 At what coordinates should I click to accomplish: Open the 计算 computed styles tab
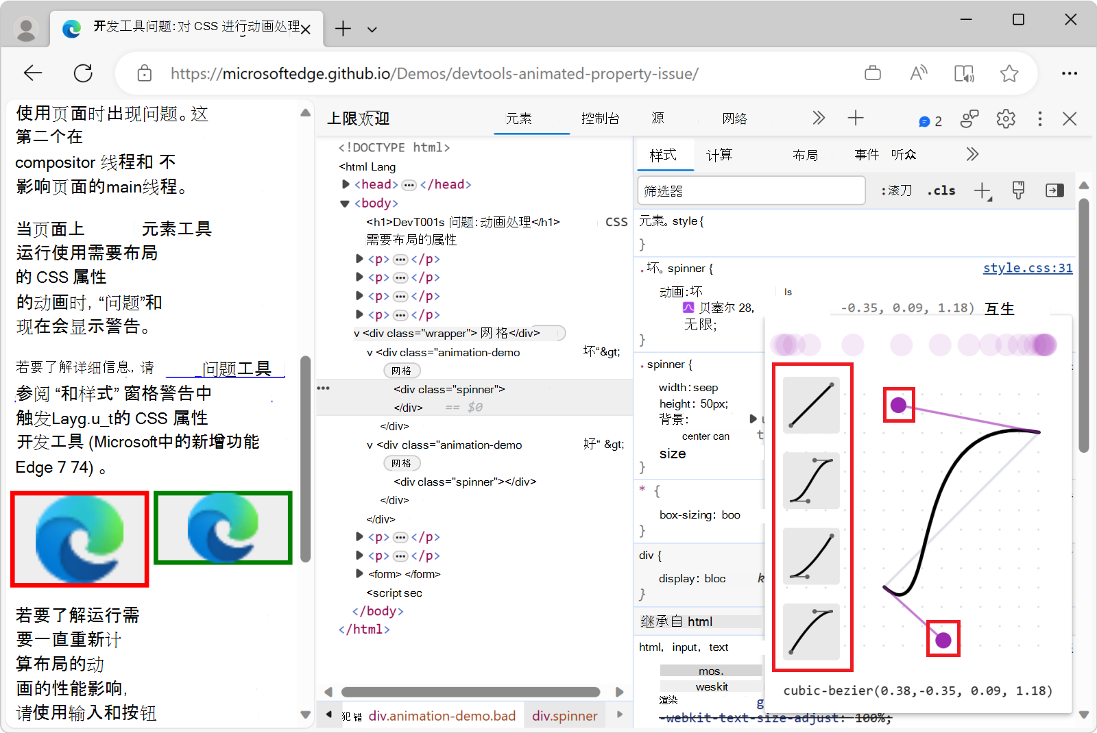point(720,155)
